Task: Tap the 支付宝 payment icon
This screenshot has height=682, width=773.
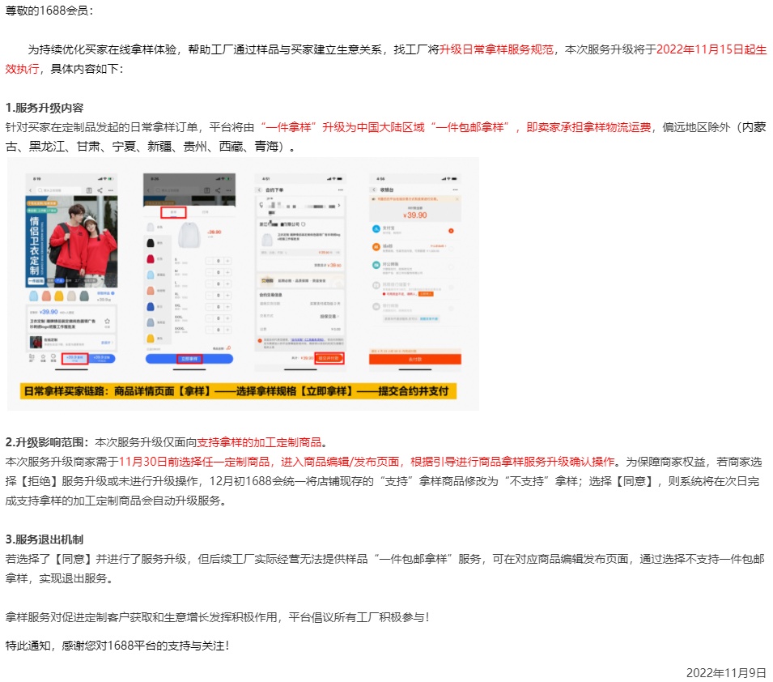Action: [x=376, y=229]
